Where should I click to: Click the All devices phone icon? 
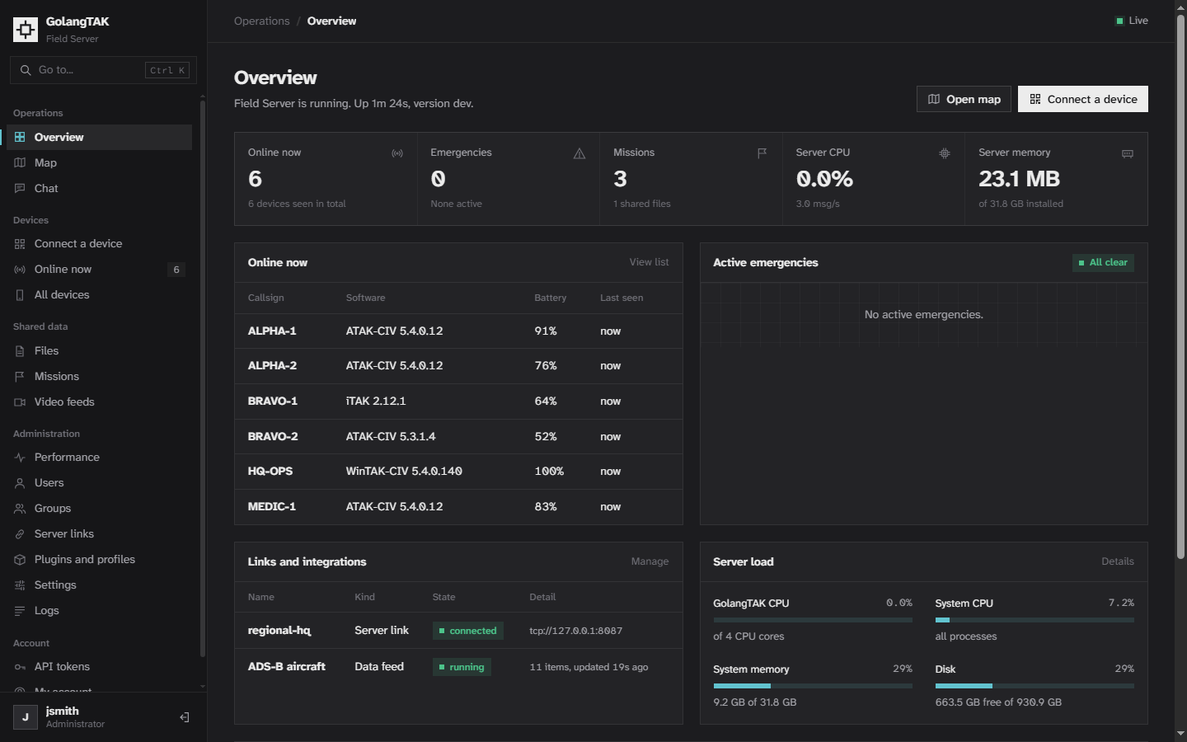[x=20, y=295]
